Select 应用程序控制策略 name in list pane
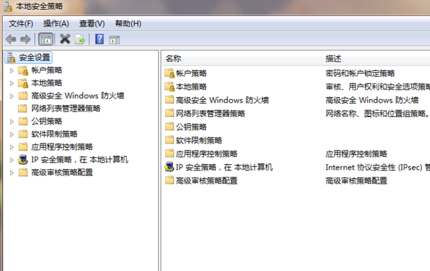 click(207, 153)
